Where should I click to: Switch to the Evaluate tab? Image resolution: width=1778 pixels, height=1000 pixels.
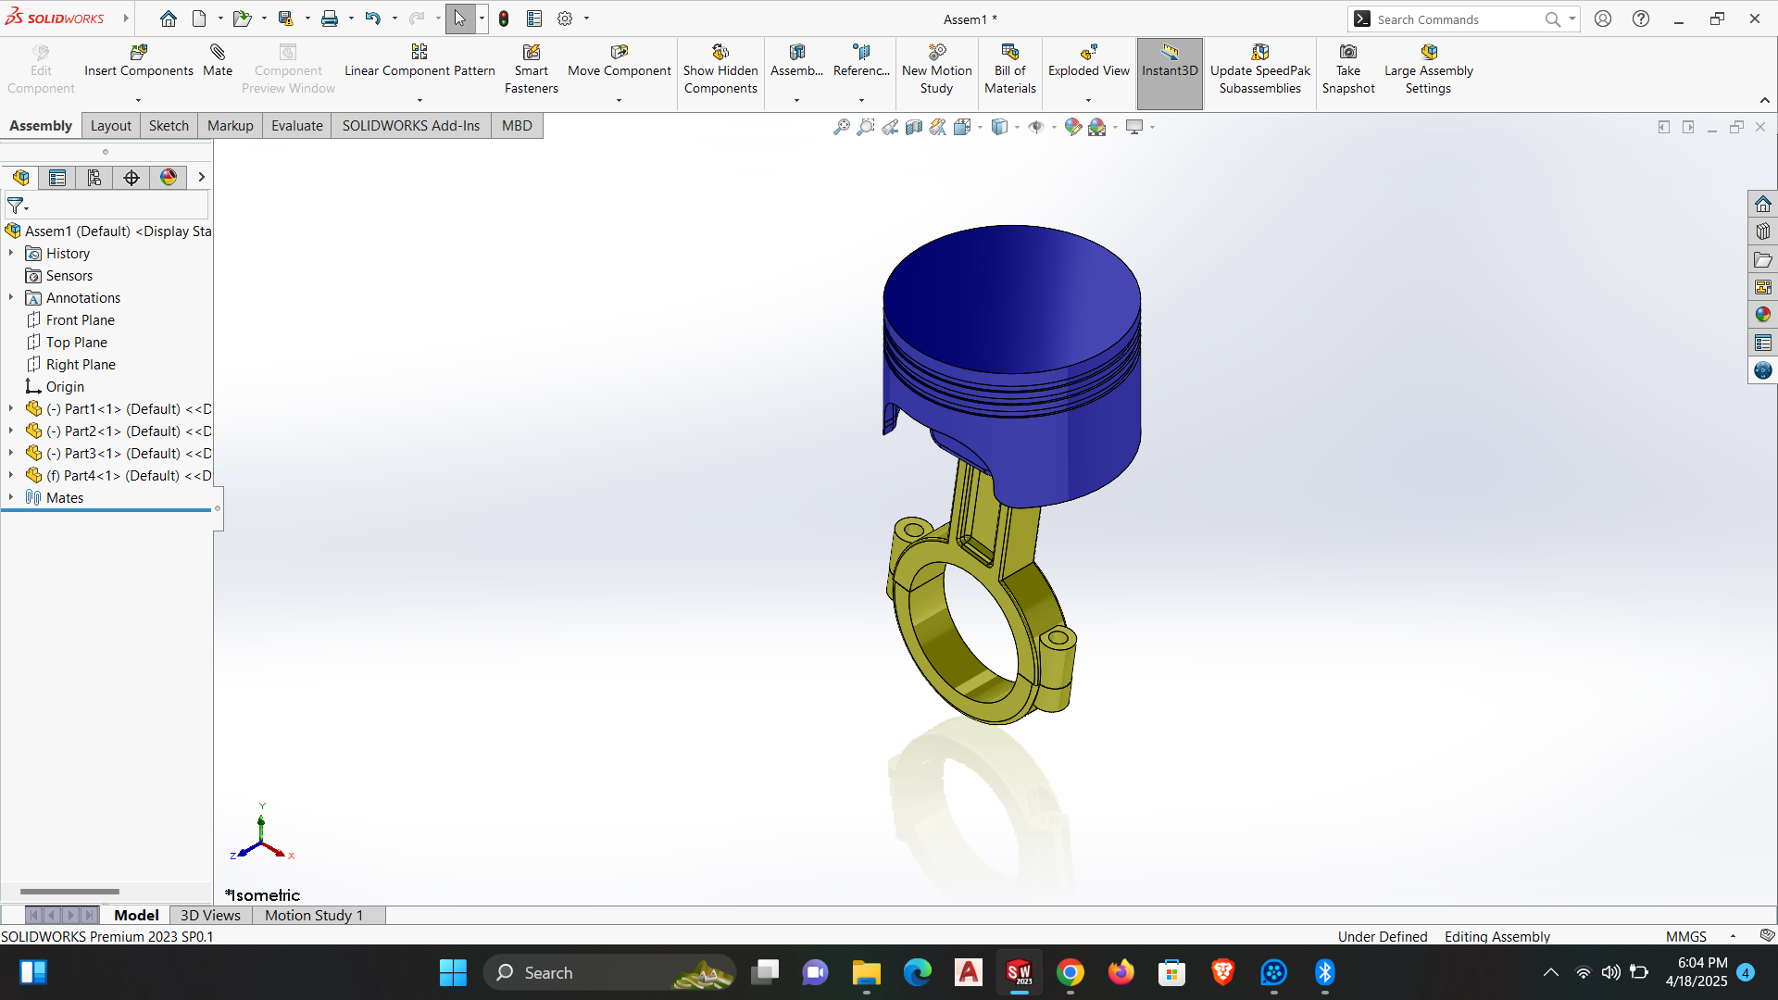[x=296, y=126]
